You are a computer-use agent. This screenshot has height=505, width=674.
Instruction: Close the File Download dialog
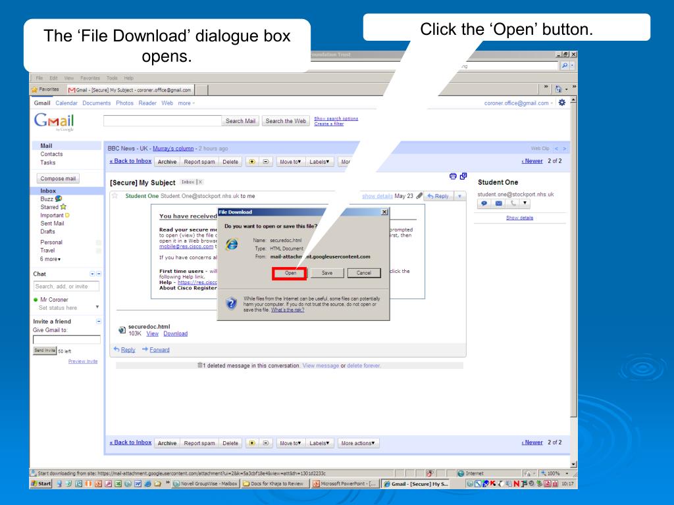(384, 212)
